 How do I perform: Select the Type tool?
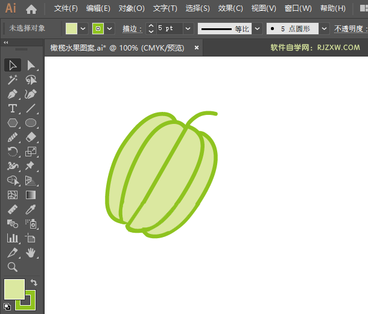pyautogui.click(x=13, y=108)
